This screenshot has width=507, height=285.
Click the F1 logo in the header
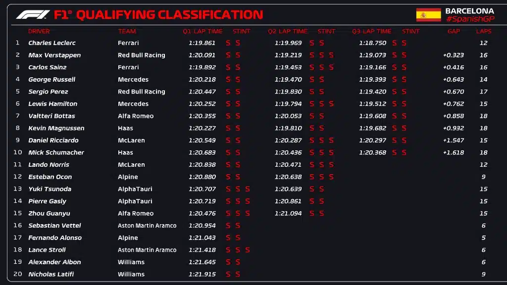[x=33, y=15]
